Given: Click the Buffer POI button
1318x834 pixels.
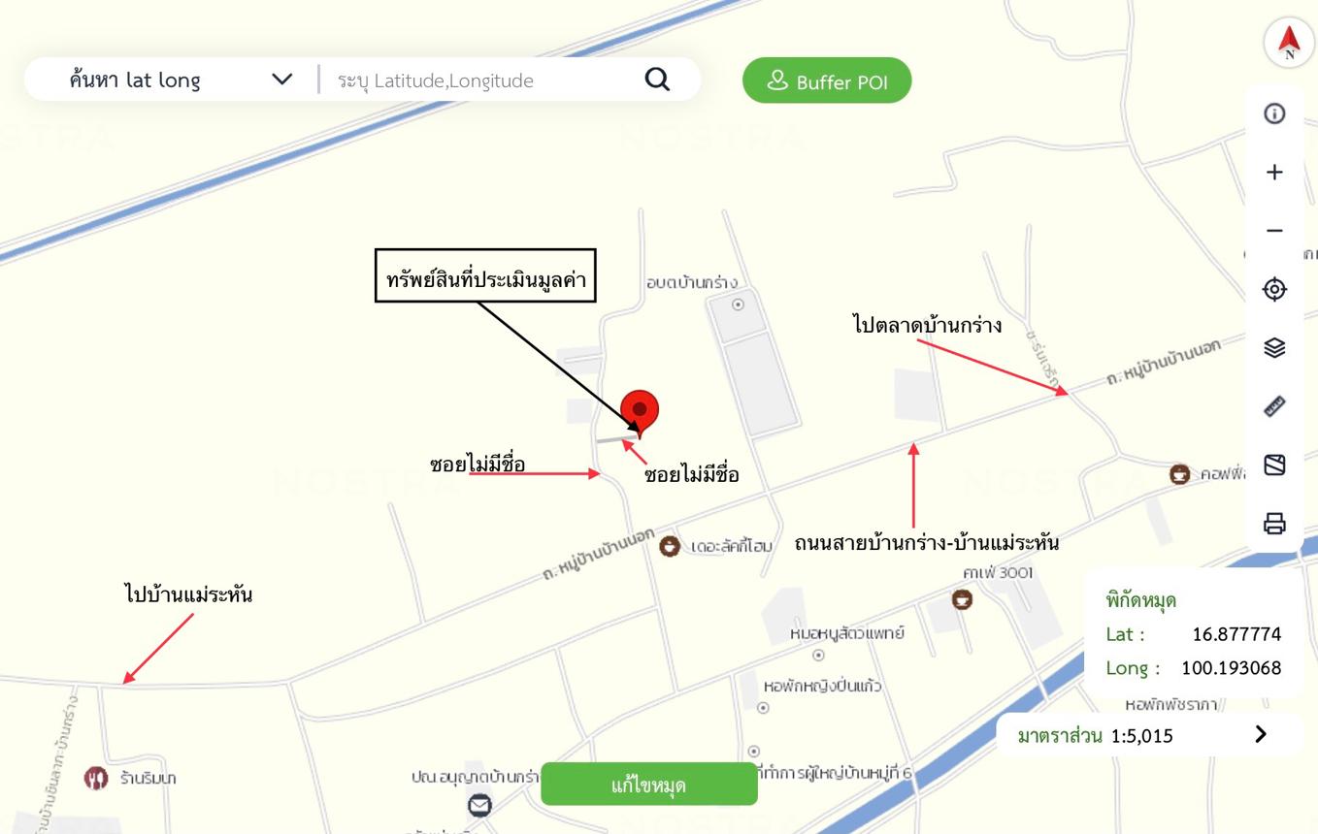Looking at the screenshot, I should tap(828, 80).
